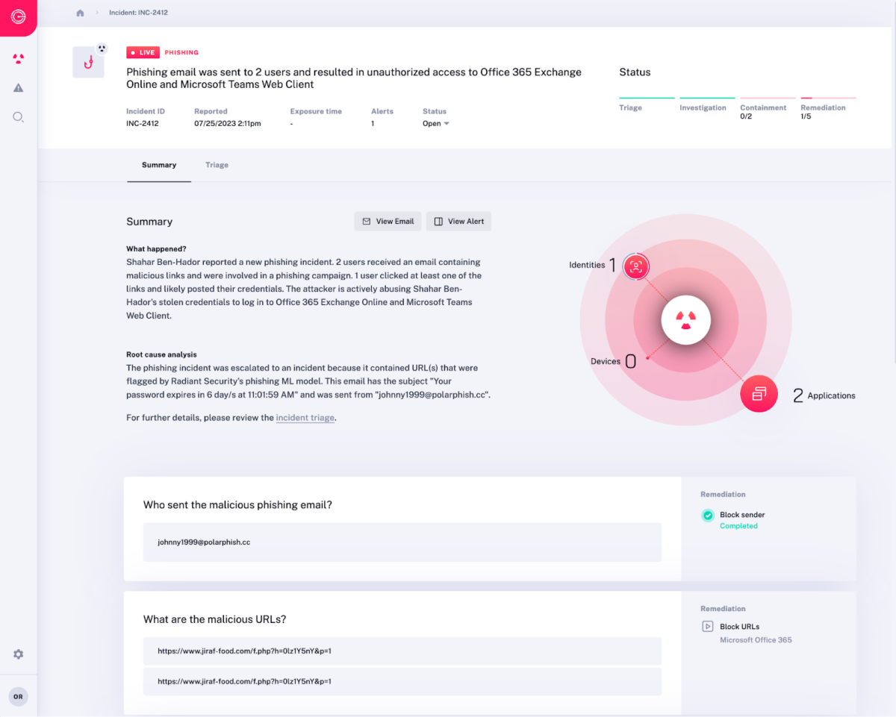Image resolution: width=896 pixels, height=717 pixels.
Task: Click the Radiant Security logo icon
Action: (x=18, y=16)
